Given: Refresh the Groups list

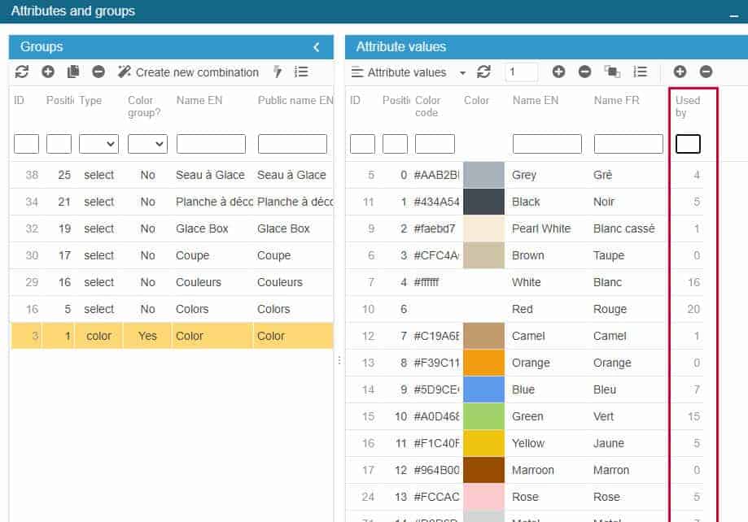Looking at the screenshot, I should (x=22, y=72).
